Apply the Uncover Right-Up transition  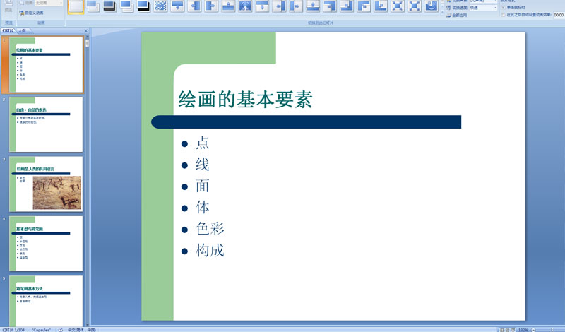[381, 6]
